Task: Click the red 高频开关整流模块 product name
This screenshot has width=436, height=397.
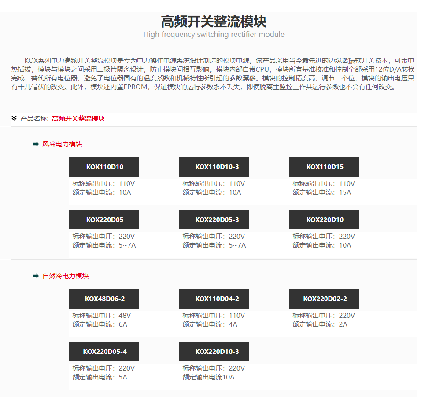Action: pos(78,119)
